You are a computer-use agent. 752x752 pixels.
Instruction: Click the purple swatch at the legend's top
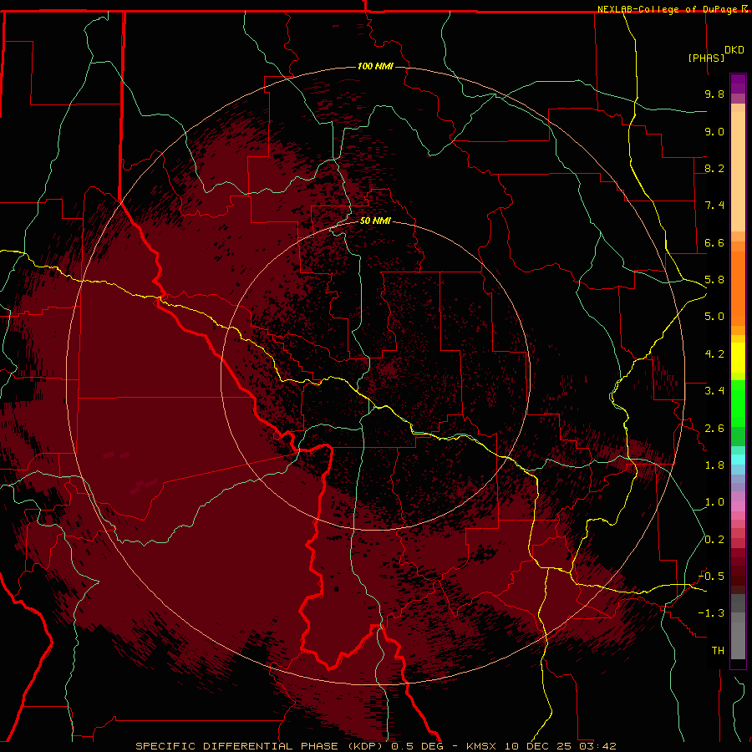[738, 84]
